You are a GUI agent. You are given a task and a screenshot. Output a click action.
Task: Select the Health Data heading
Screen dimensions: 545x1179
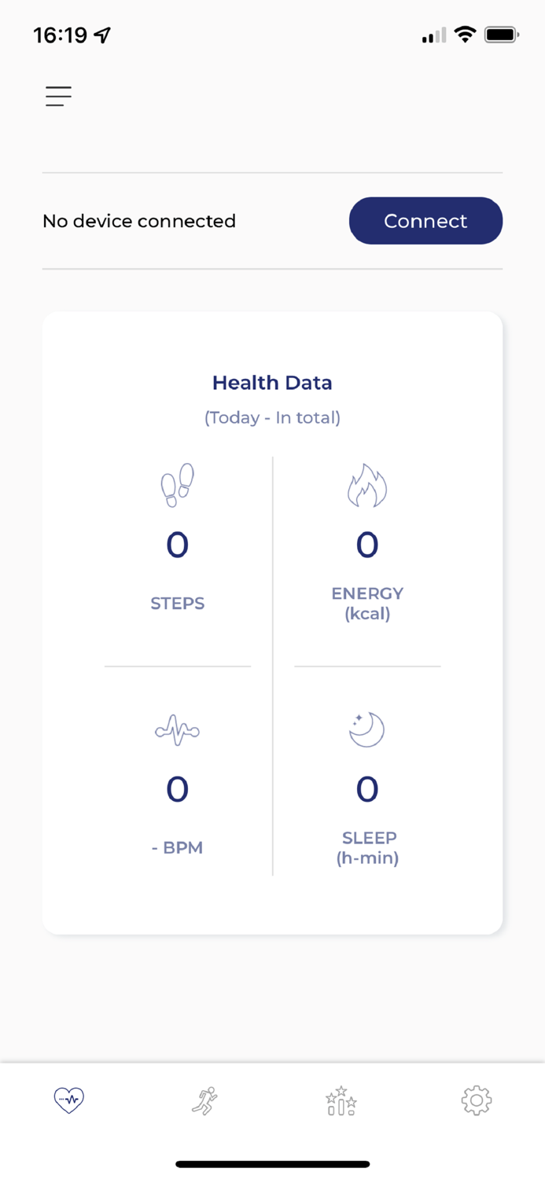coord(272,383)
